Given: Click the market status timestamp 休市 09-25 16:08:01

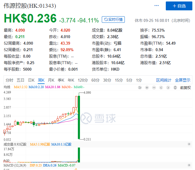Looking at the screenshot, I should tap(152, 20).
